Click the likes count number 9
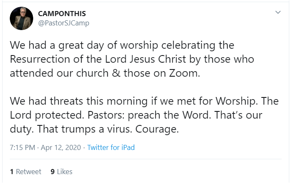291x183 pixels. (x=52, y=172)
